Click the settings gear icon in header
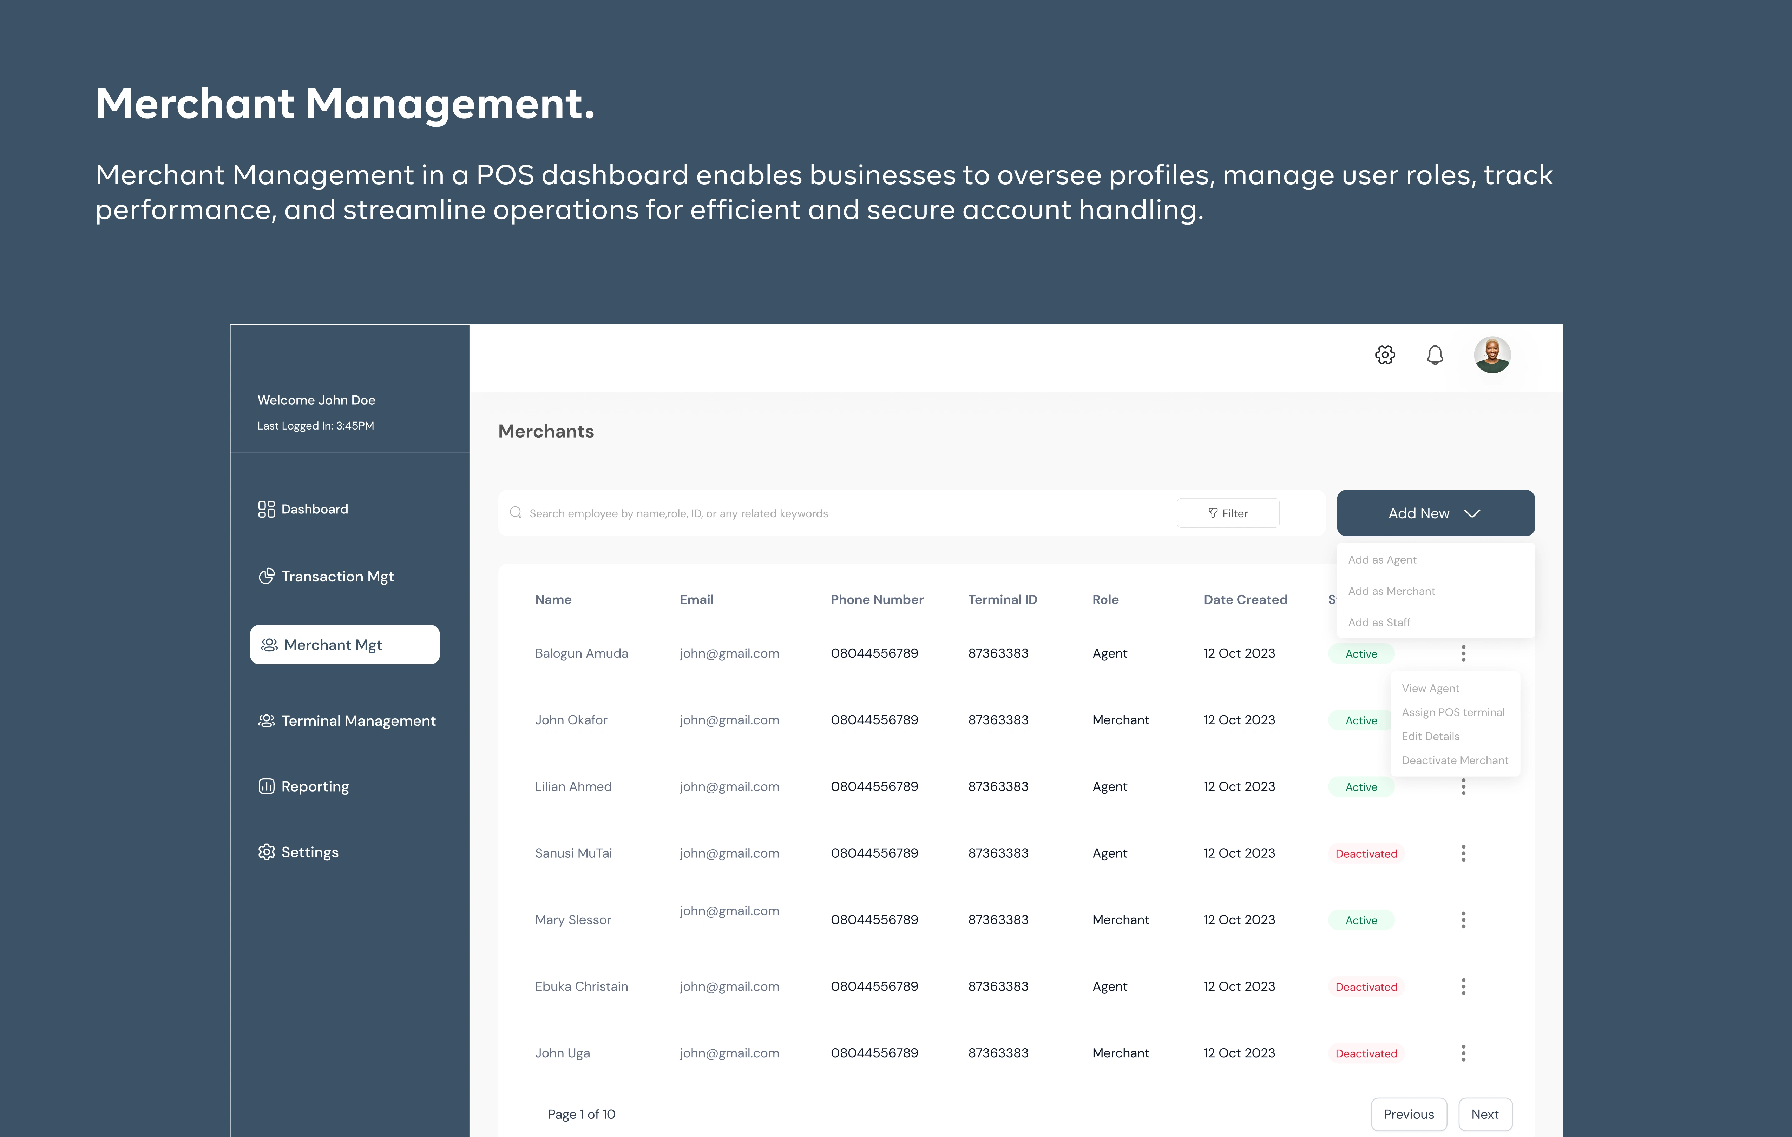This screenshot has height=1137, width=1792. (x=1384, y=355)
